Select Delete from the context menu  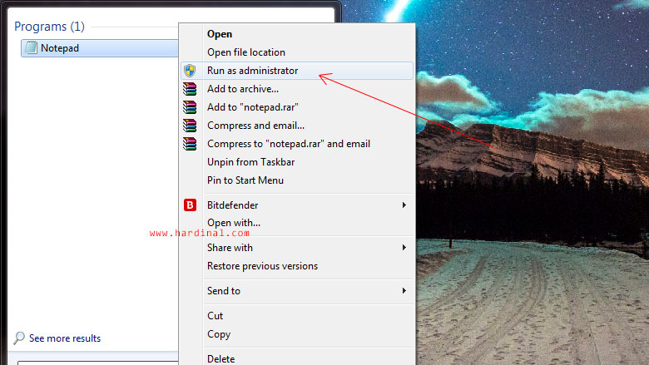[x=297, y=359]
